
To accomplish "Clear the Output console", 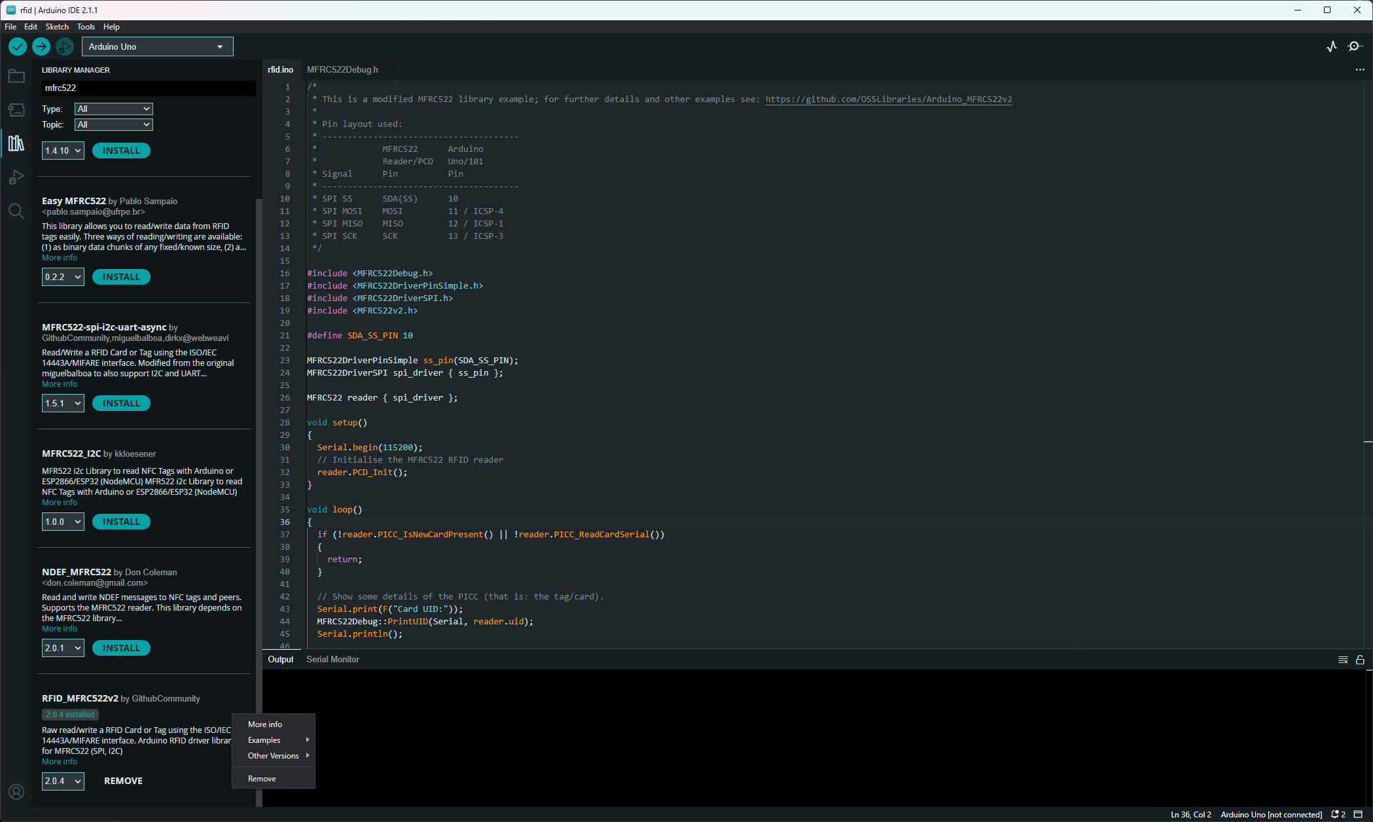I will point(1343,660).
